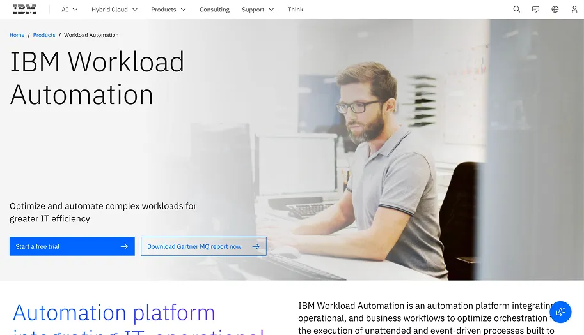Open the user profile icon

[x=574, y=10]
